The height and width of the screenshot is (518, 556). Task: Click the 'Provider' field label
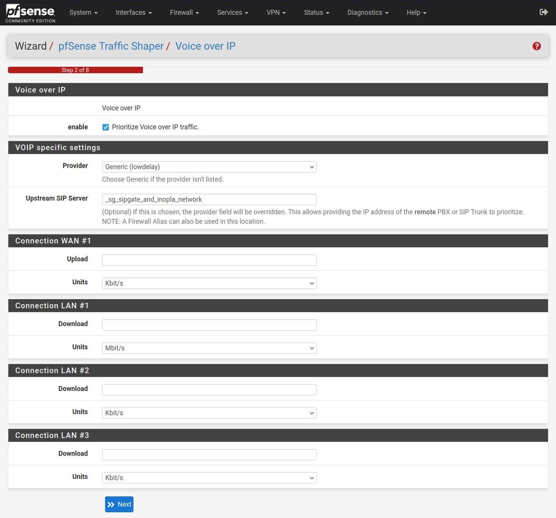75,166
